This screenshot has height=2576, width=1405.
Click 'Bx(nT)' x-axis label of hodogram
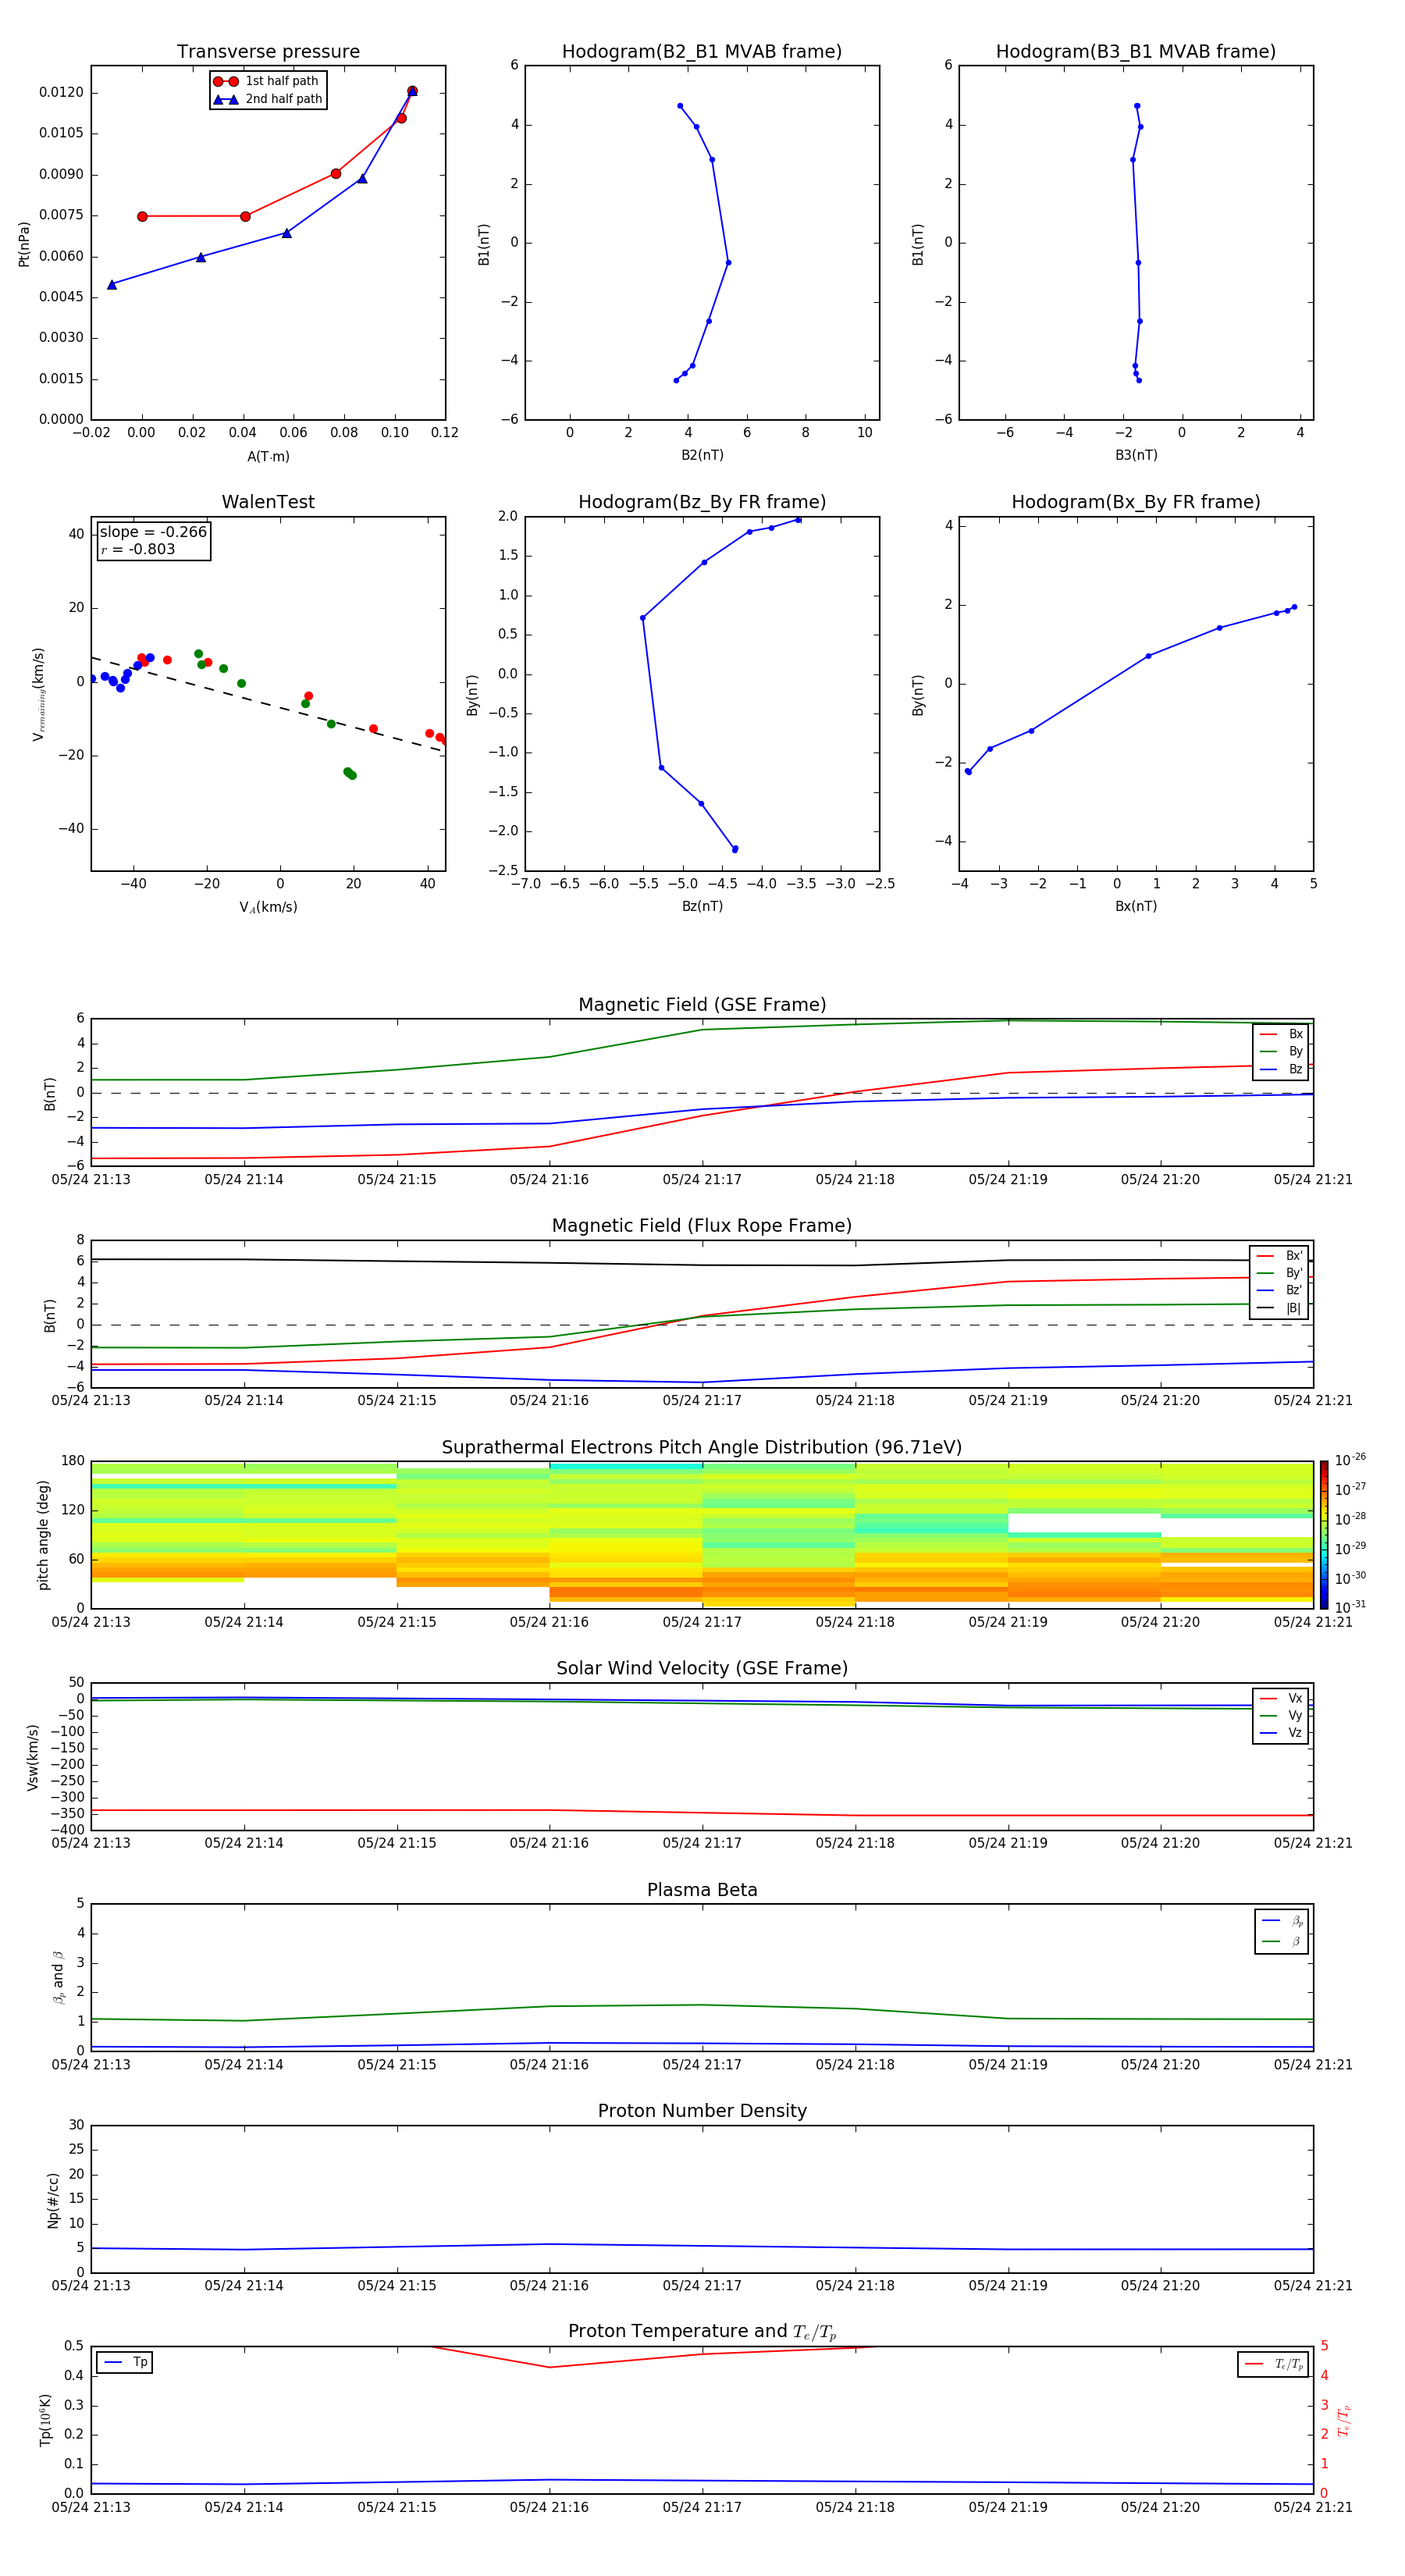(1136, 906)
